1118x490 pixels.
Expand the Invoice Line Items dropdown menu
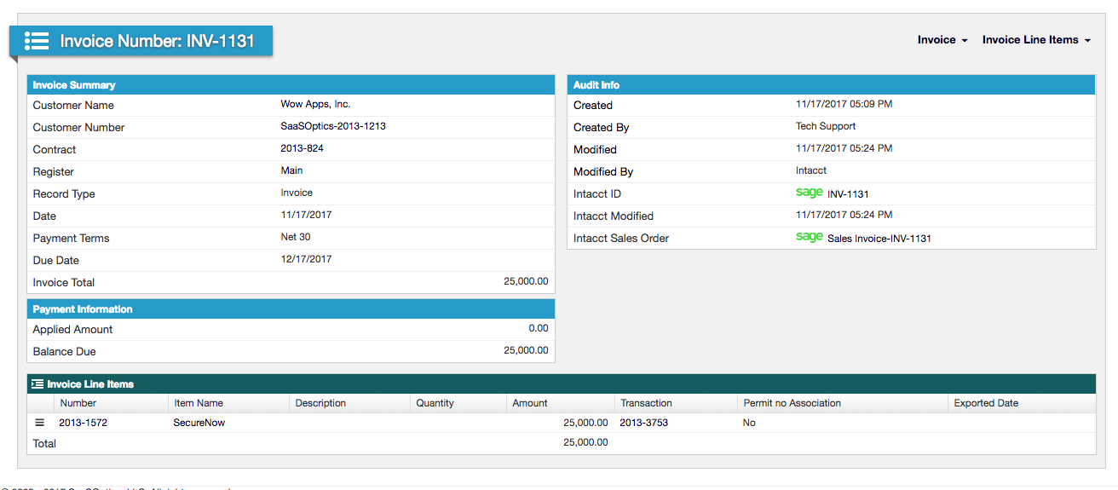1036,40
